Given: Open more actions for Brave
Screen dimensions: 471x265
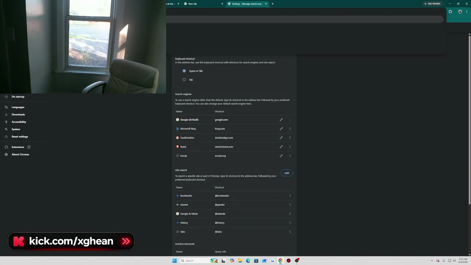Looking at the screenshot, I should pyautogui.click(x=290, y=146).
